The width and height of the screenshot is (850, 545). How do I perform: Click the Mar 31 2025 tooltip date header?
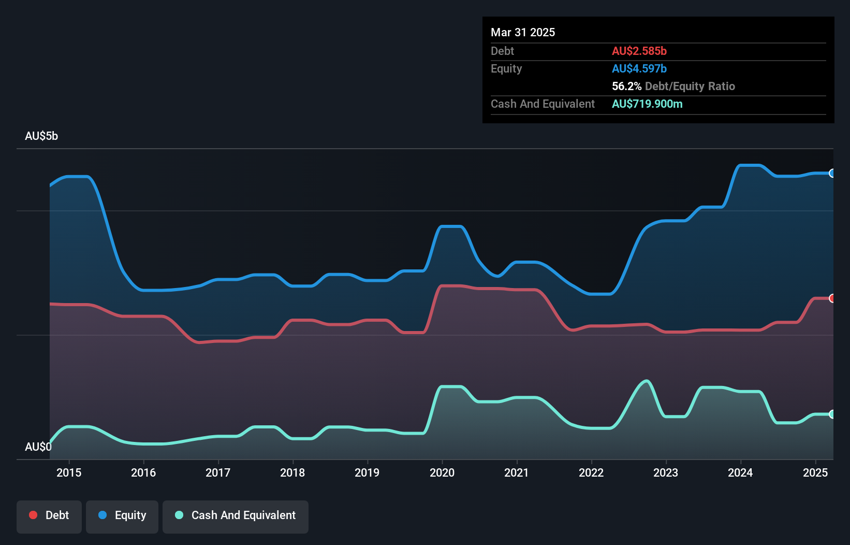click(x=523, y=32)
